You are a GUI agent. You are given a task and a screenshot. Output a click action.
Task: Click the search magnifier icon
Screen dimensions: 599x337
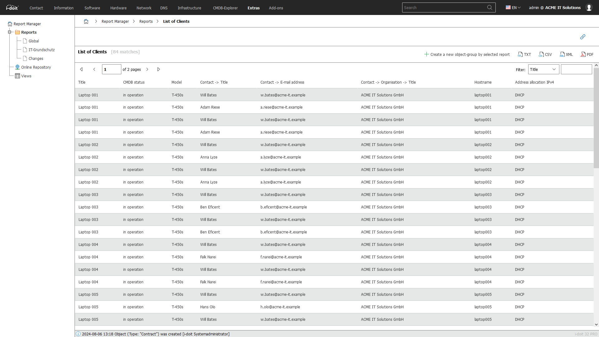(490, 7)
